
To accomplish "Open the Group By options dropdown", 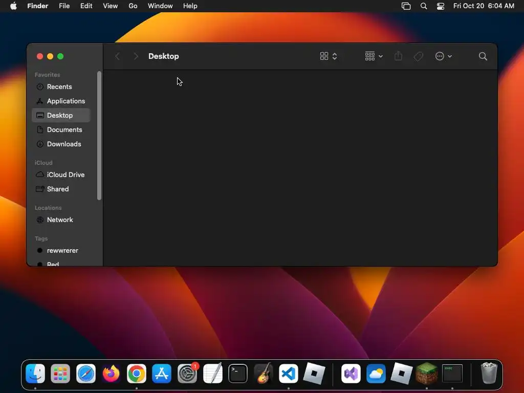I will point(374,56).
